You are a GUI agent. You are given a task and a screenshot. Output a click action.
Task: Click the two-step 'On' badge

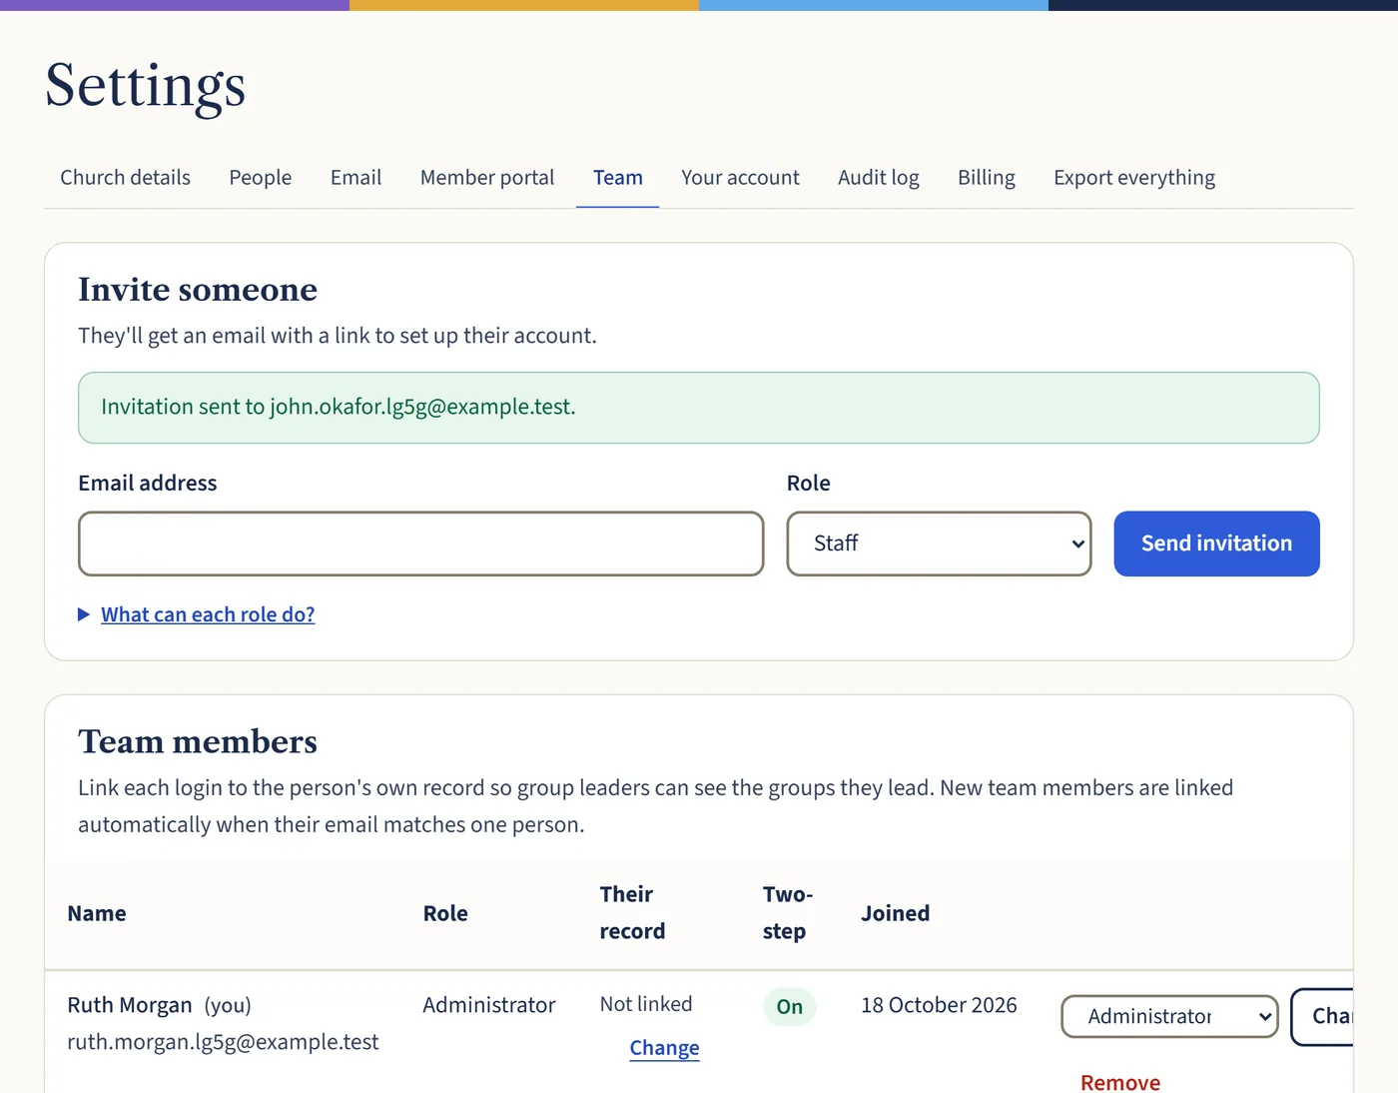(790, 1007)
